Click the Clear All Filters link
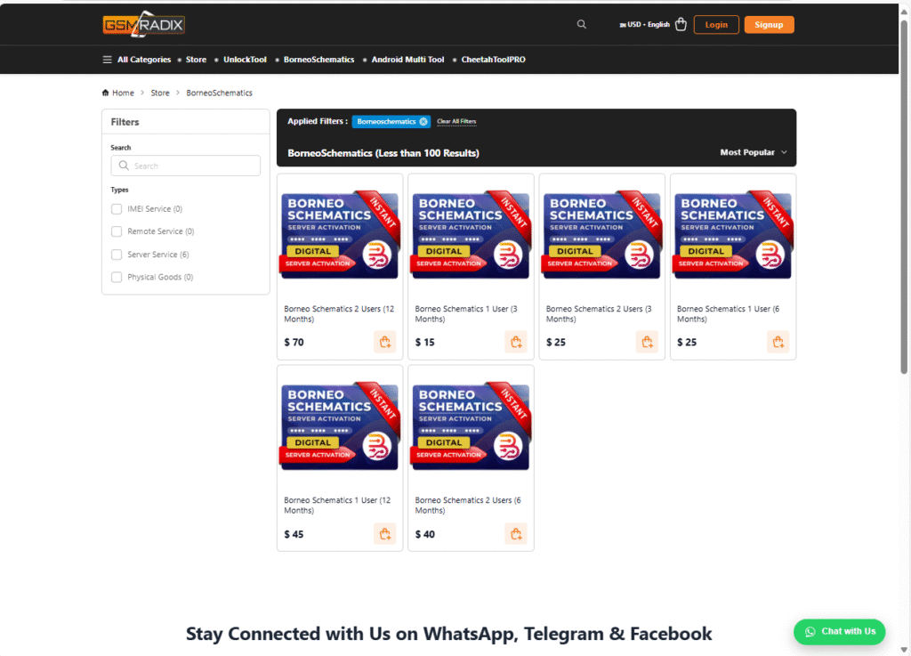911x656 pixels. pyautogui.click(x=456, y=121)
